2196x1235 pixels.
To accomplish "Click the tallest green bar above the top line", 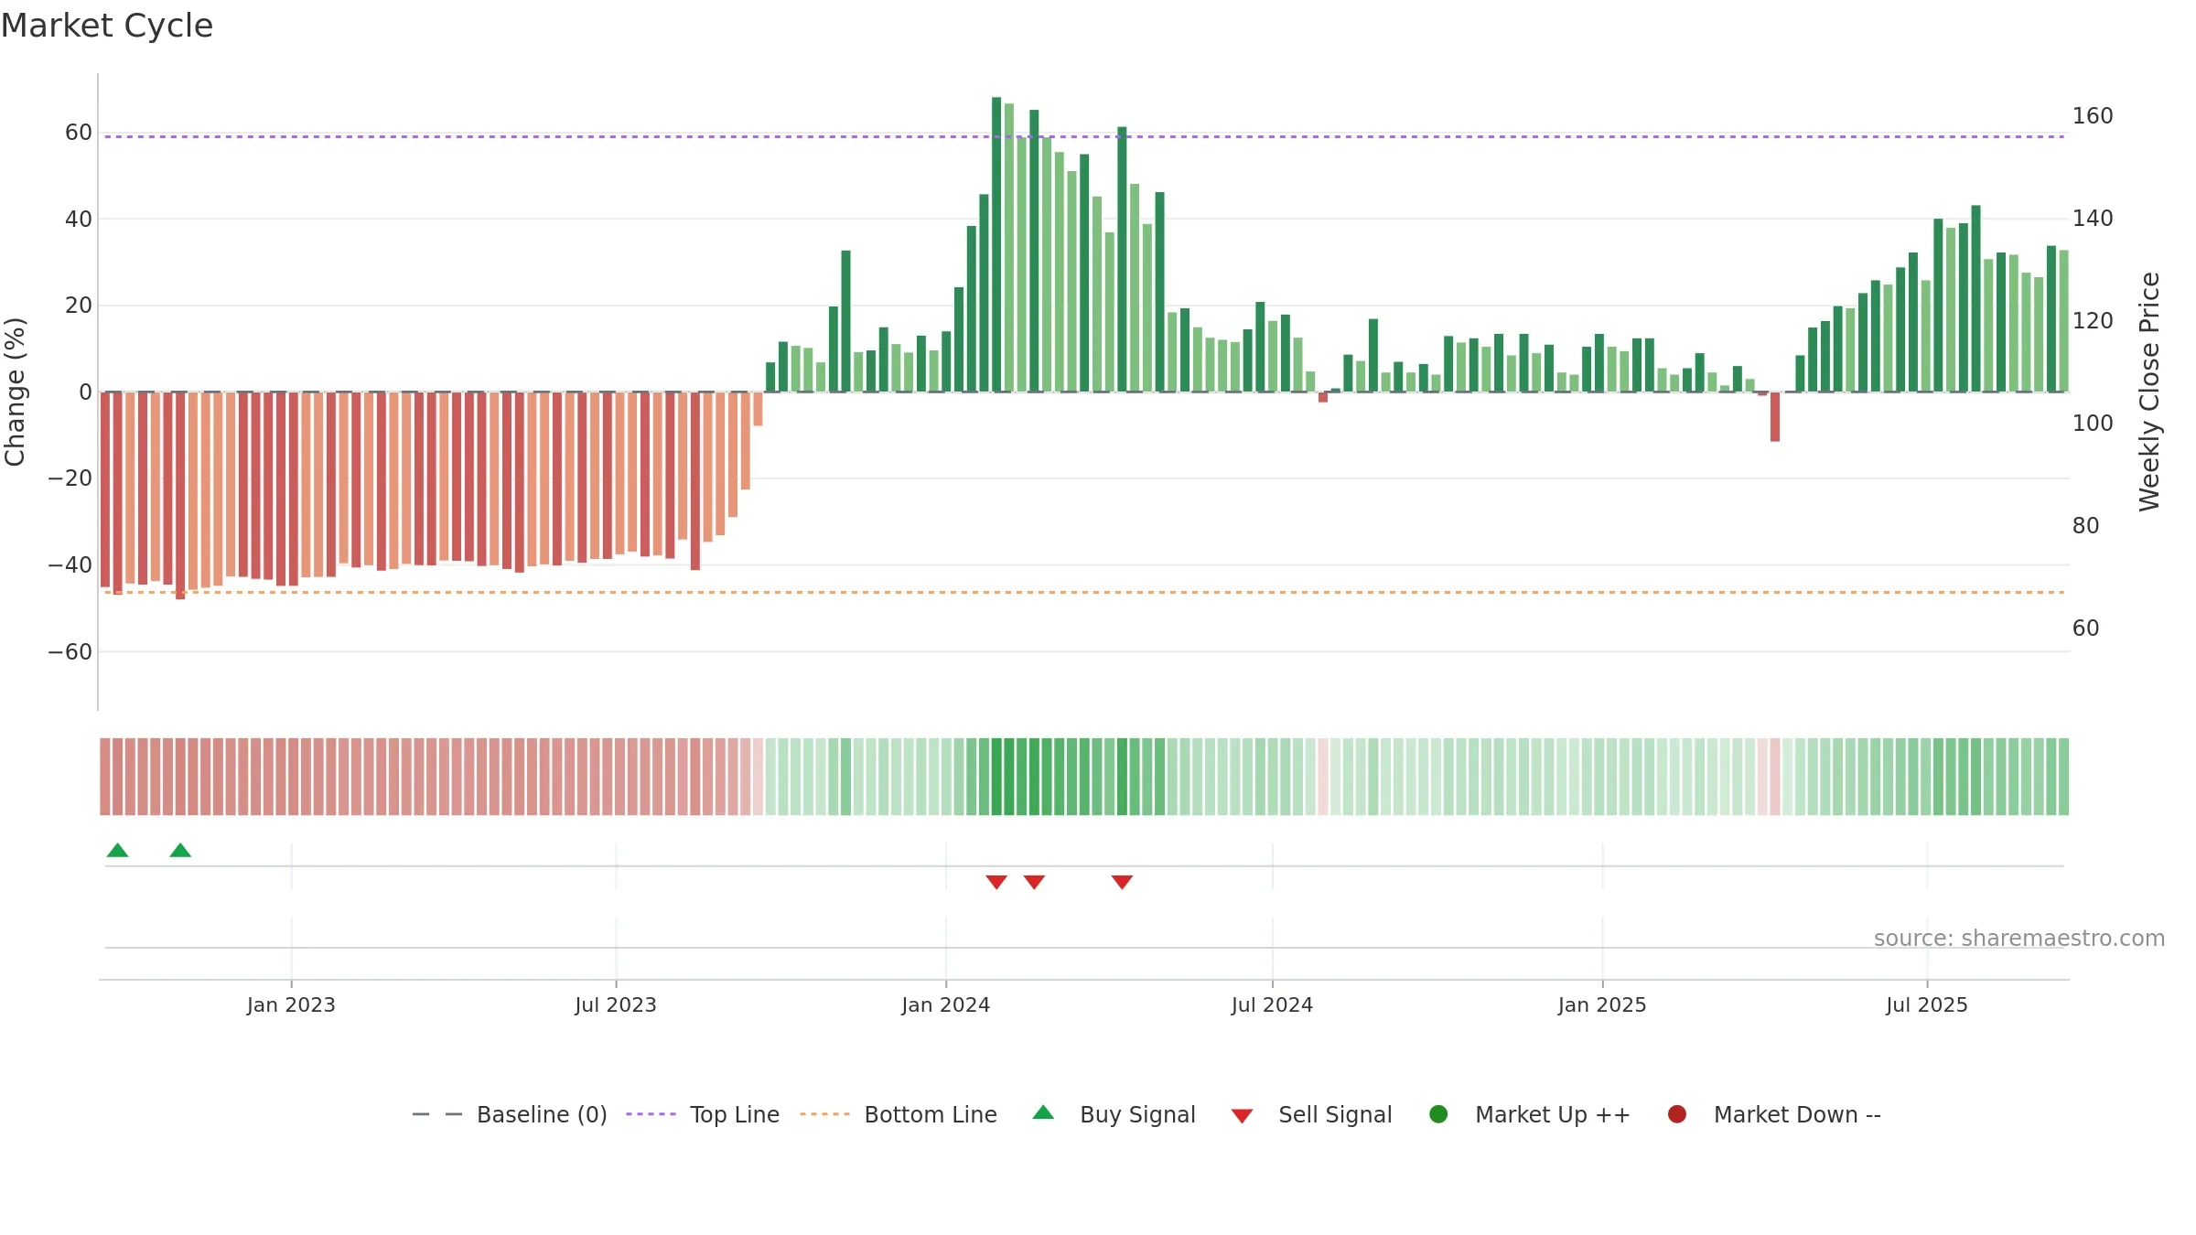I will point(996,244).
